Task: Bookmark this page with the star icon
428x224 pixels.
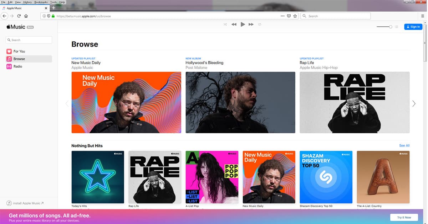Action: tap(295, 16)
